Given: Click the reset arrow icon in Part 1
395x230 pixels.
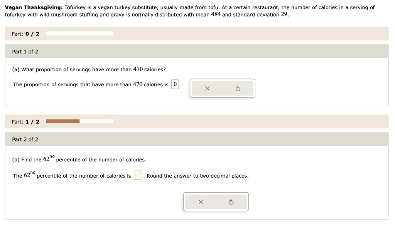Looking at the screenshot, I should point(238,89).
